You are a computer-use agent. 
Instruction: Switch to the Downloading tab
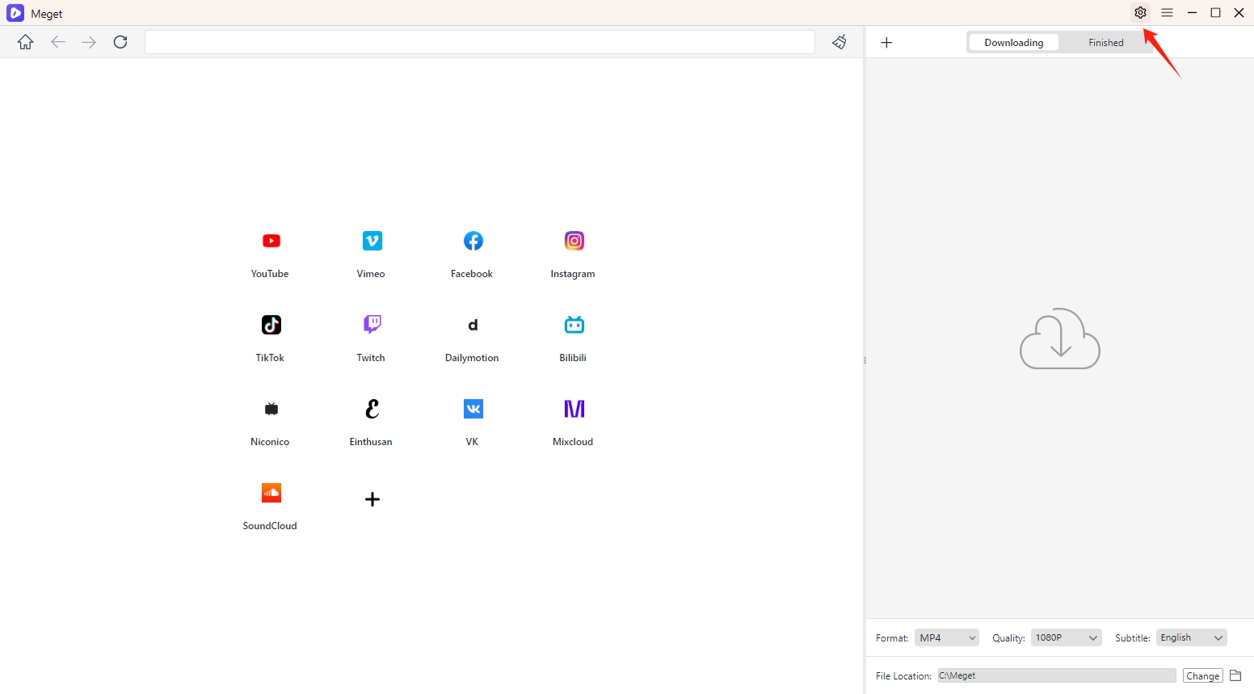tap(1013, 43)
